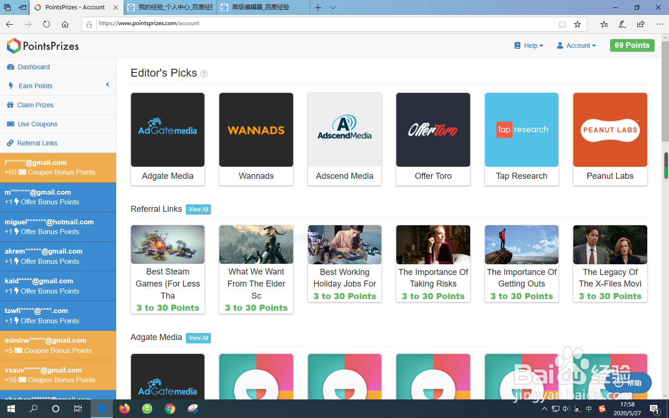Open Best Working Holiday Jobs card

coord(345,263)
